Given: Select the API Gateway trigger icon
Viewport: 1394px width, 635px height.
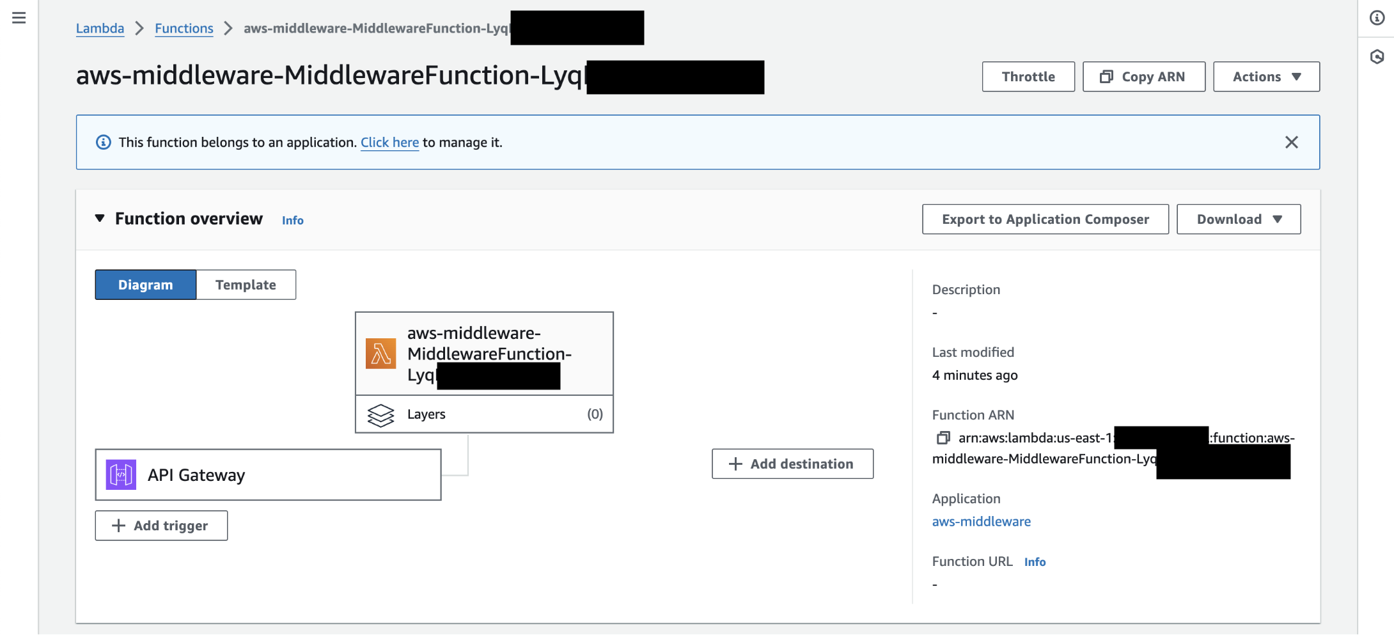Looking at the screenshot, I should pyautogui.click(x=121, y=474).
